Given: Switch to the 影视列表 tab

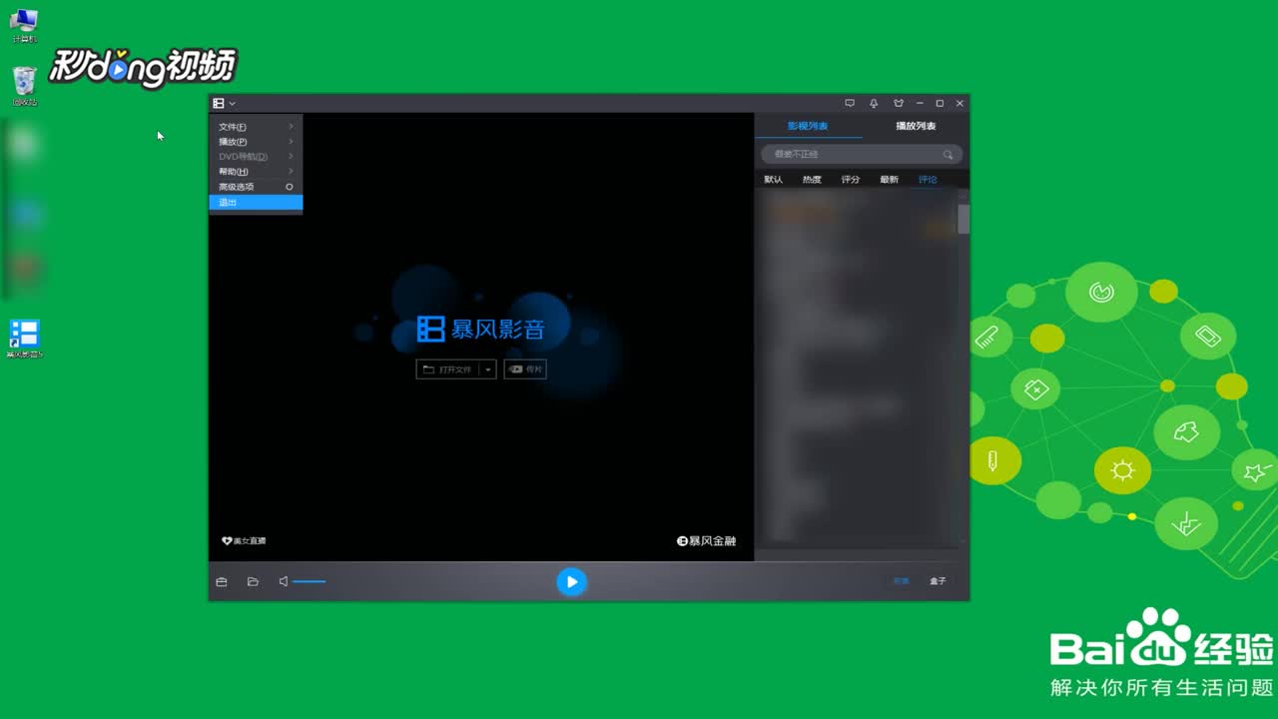Looking at the screenshot, I should pyautogui.click(x=808, y=126).
